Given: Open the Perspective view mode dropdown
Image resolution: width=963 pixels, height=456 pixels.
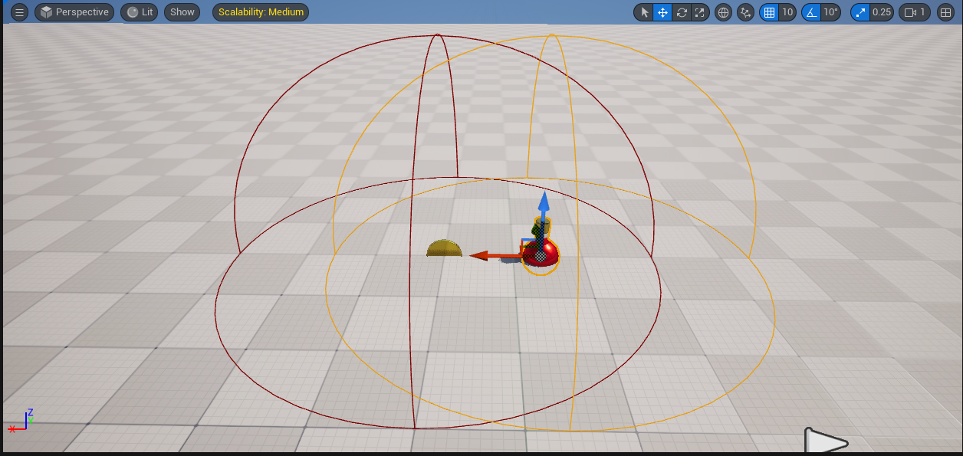Looking at the screenshot, I should [74, 12].
